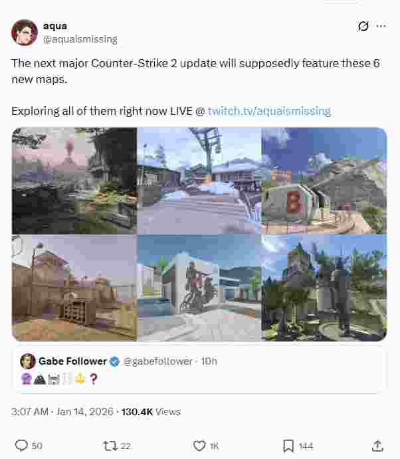
Task: Bookmark the tweet with the bookmark icon
Action: pyautogui.click(x=288, y=446)
